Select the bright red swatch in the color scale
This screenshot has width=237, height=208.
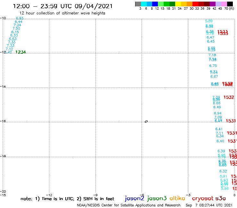coord(195,4)
